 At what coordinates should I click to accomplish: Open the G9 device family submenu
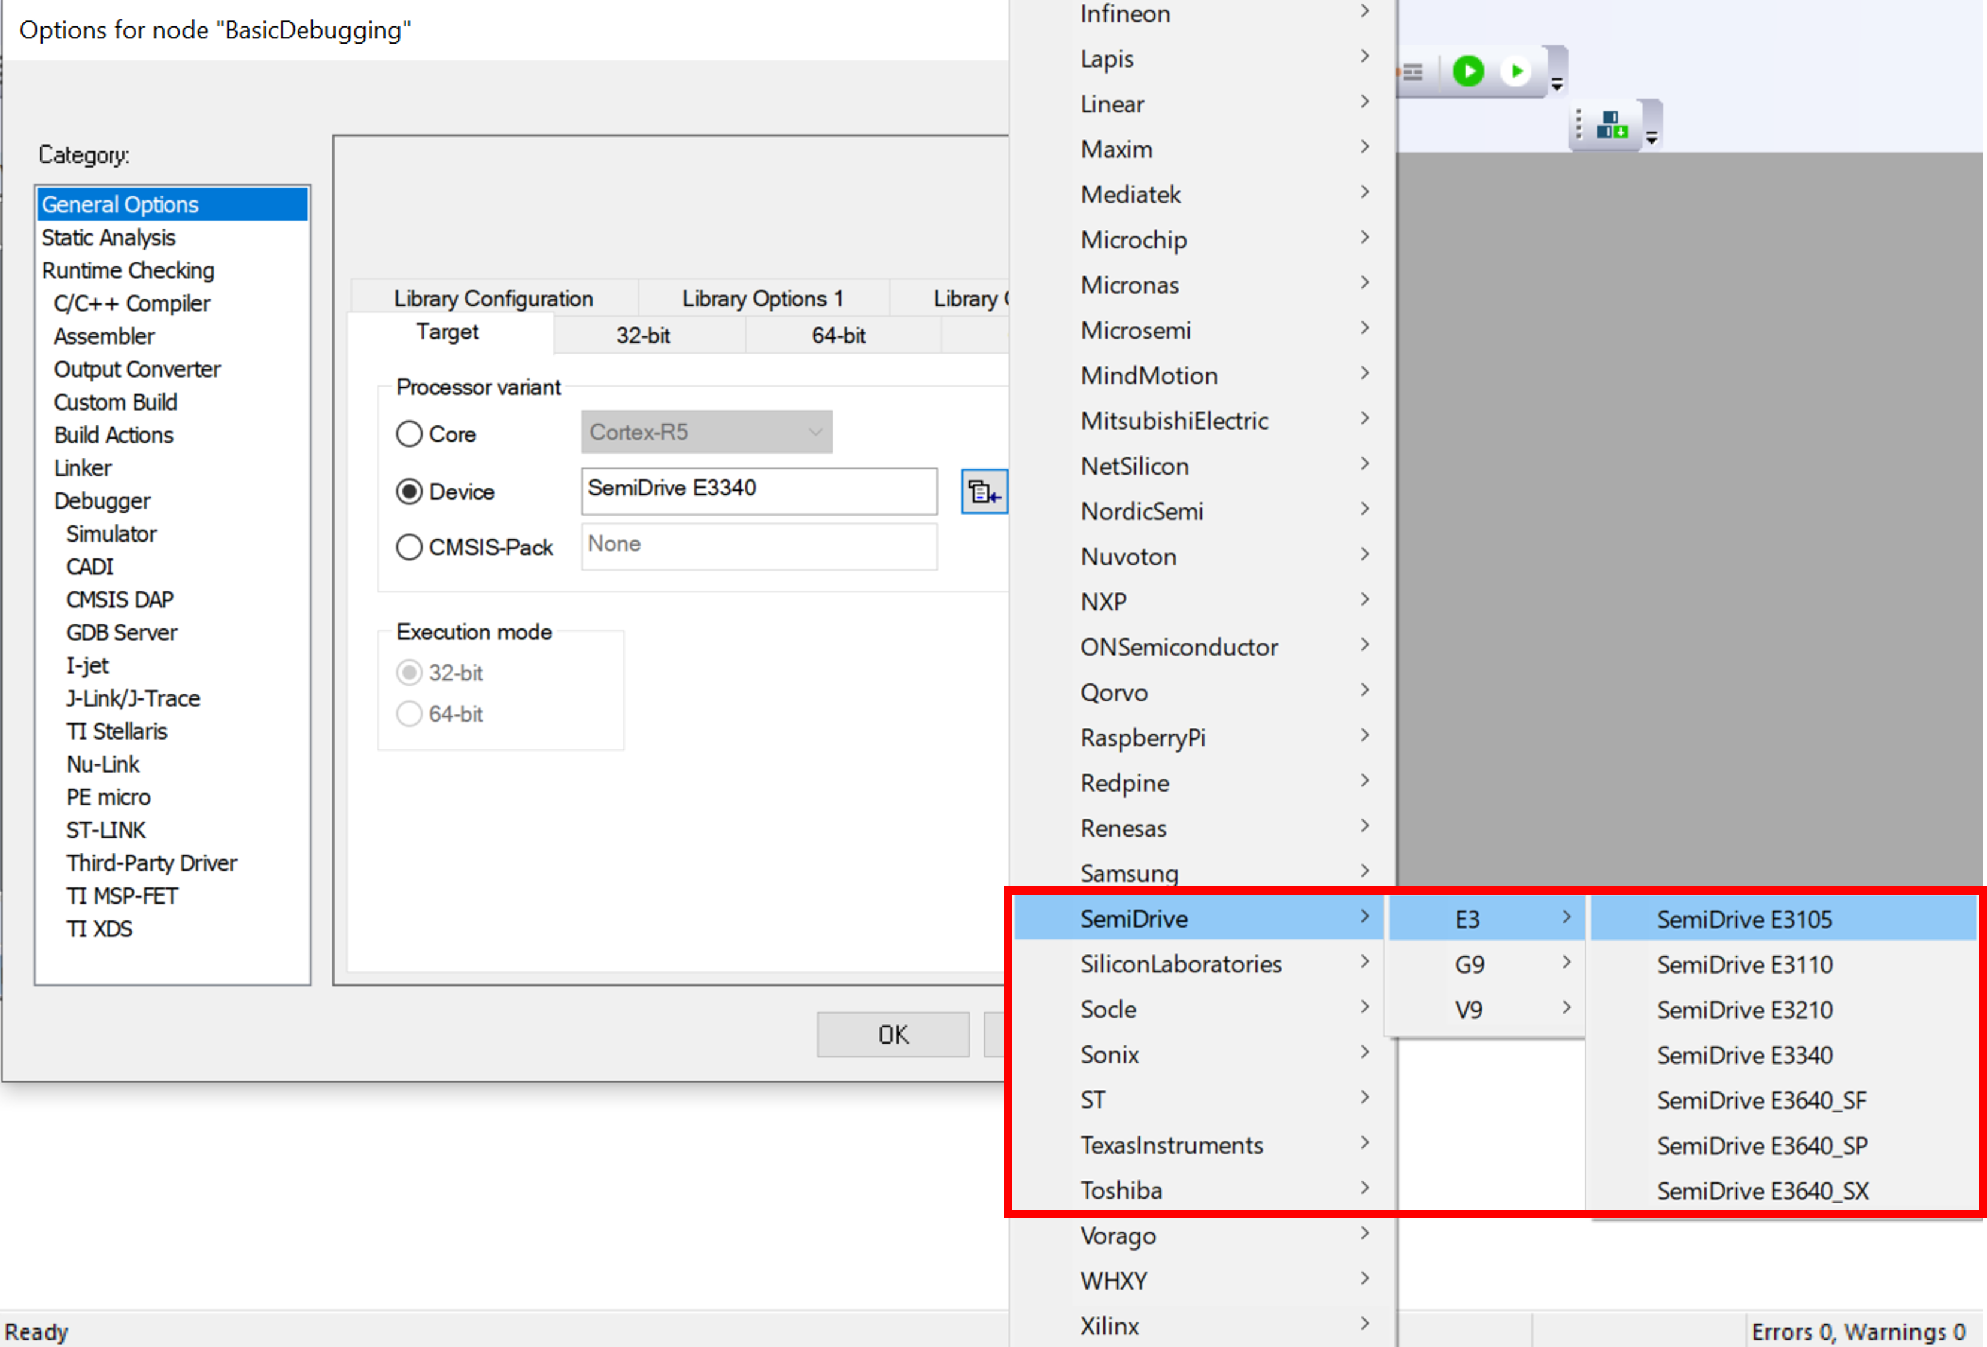pyautogui.click(x=1487, y=965)
